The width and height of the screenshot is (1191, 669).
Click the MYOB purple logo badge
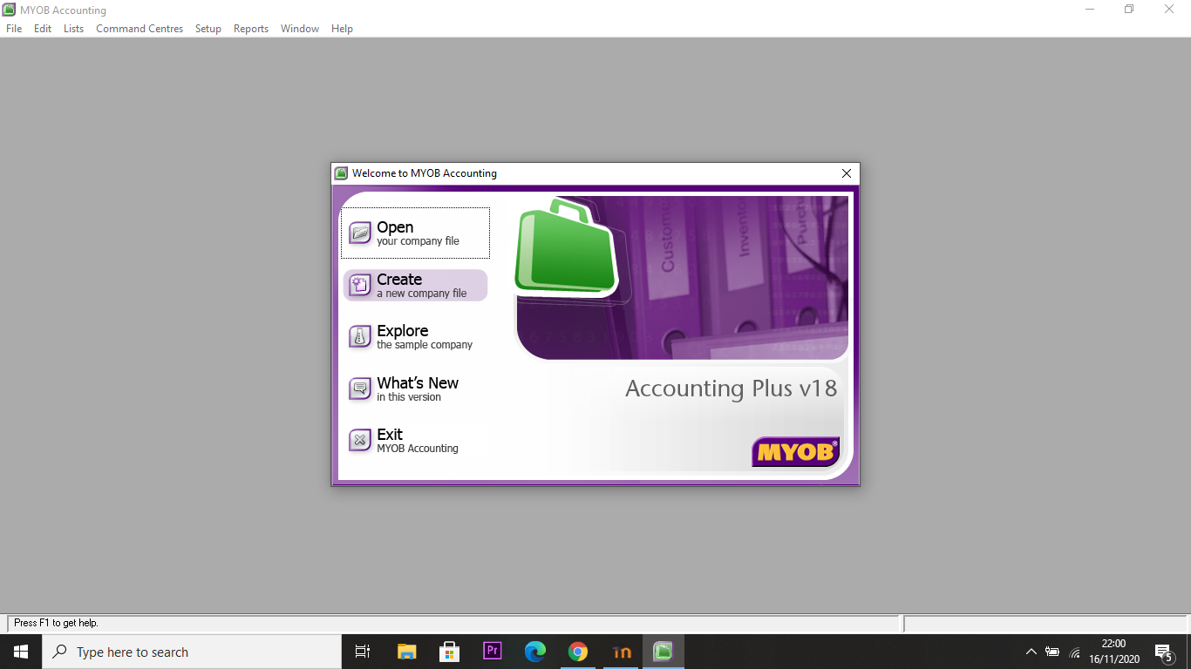795,451
